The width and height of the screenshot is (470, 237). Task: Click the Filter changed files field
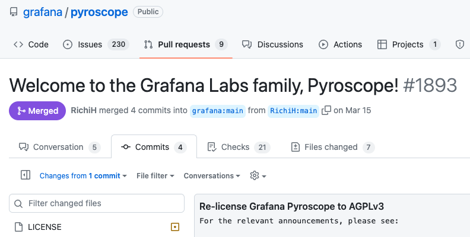coord(97,203)
